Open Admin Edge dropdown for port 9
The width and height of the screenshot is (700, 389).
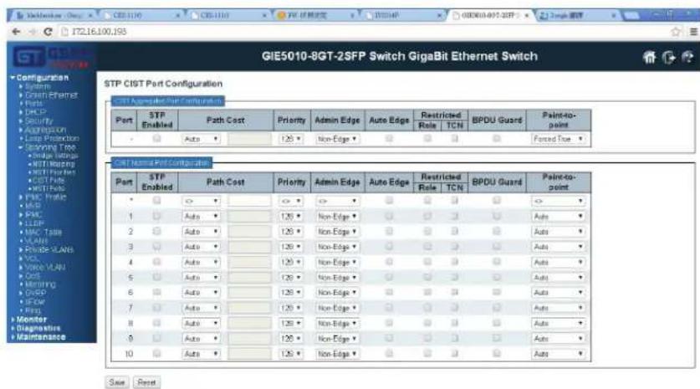pos(336,339)
